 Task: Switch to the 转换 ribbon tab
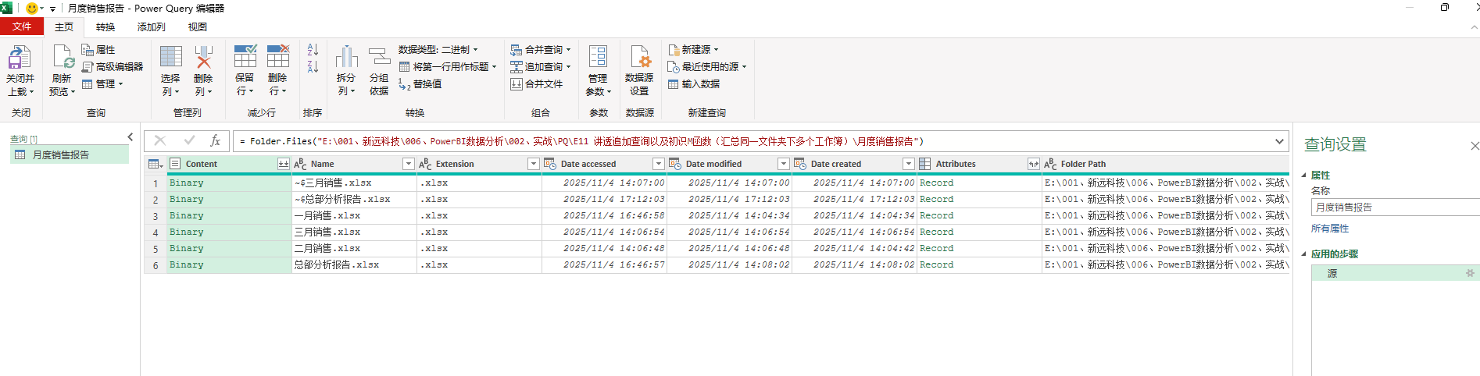(x=105, y=27)
